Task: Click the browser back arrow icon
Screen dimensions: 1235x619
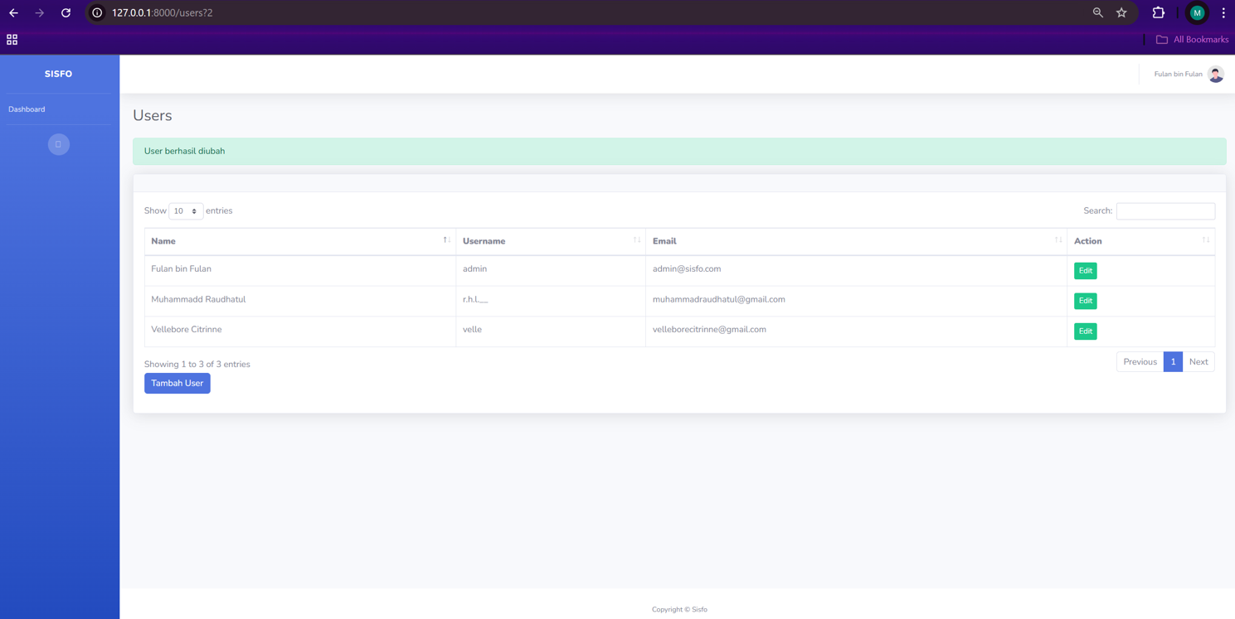Action: pos(14,13)
